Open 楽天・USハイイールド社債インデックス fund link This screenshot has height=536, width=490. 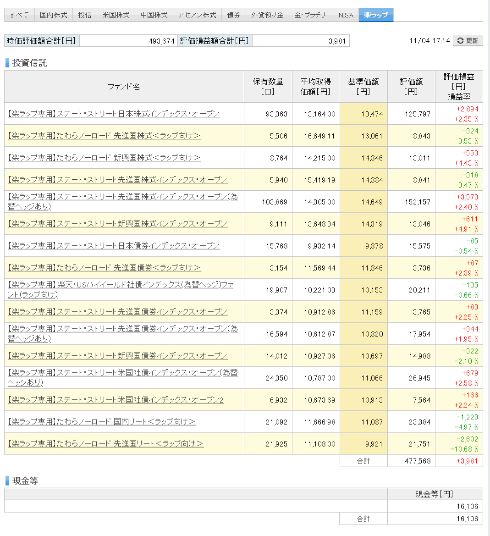[121, 289]
